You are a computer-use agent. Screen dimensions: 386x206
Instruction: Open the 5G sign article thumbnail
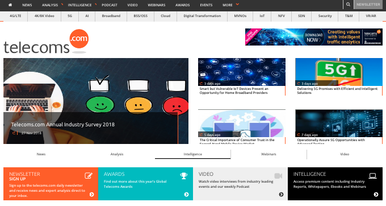coord(339,72)
